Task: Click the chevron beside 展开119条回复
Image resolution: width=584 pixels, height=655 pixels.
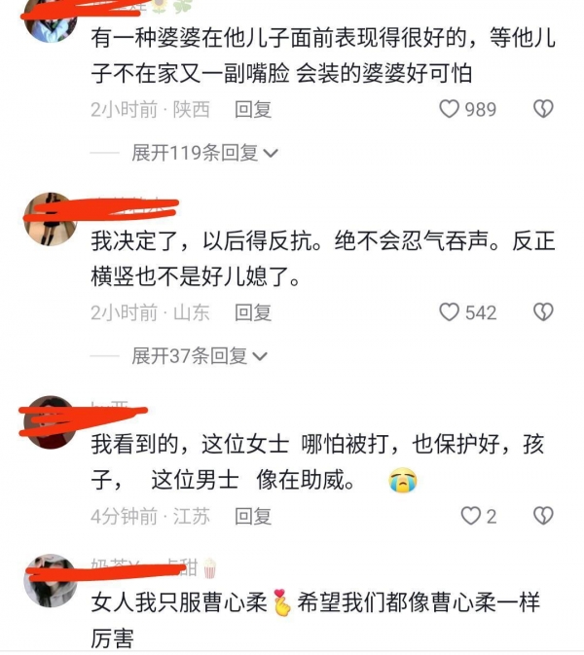Action: 271,154
